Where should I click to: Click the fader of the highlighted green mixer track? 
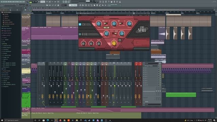pos(115,86)
